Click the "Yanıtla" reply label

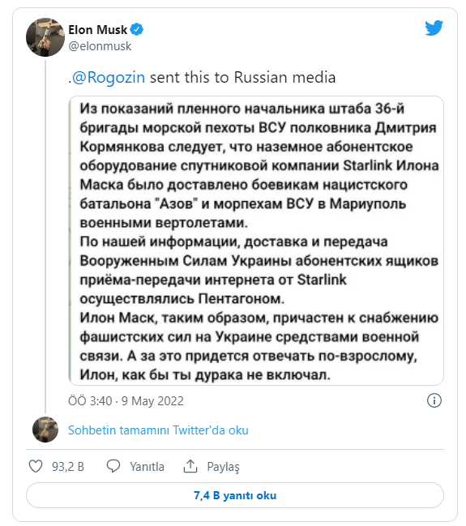click(147, 467)
